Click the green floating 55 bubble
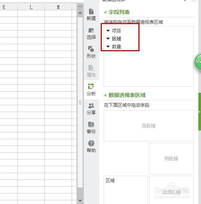The image size is (201, 204). (198, 61)
